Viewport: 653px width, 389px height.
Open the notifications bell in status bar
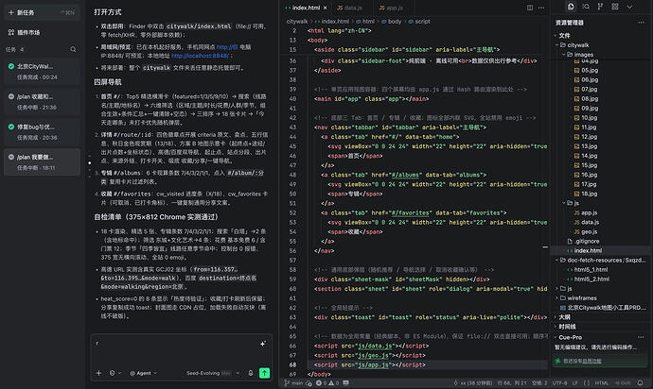pyautogui.click(x=640, y=382)
